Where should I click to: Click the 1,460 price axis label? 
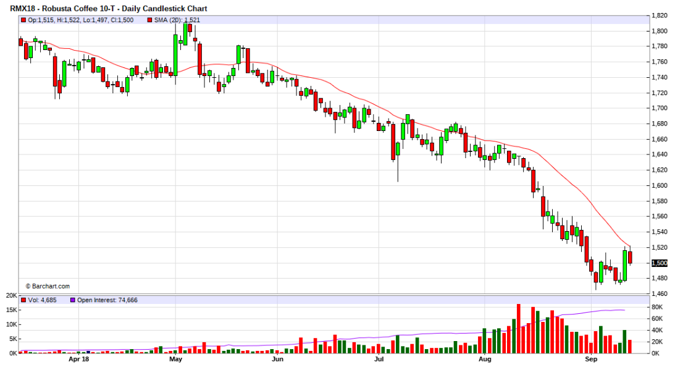pyautogui.click(x=660, y=293)
